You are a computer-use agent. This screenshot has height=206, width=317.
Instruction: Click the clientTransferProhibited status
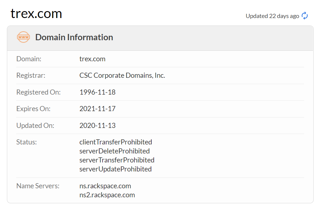point(116,142)
